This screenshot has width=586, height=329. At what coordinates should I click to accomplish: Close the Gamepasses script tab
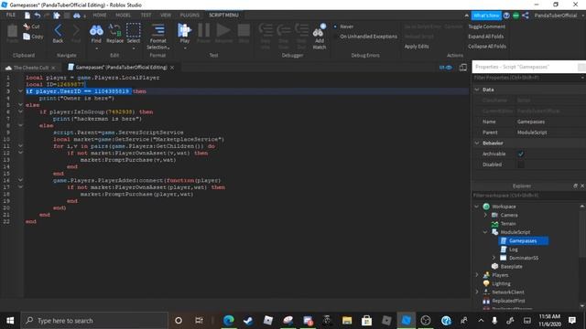(172, 68)
